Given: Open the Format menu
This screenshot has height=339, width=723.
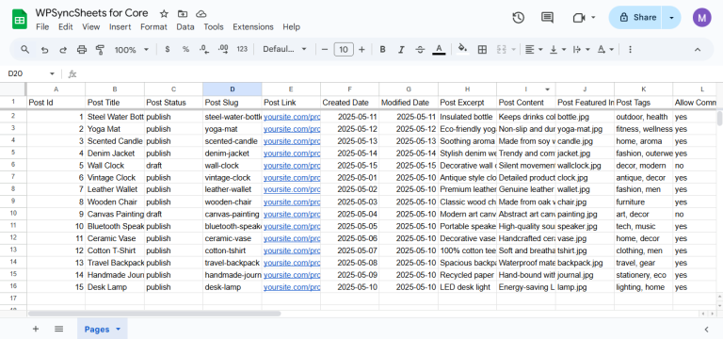Looking at the screenshot, I should point(153,26).
